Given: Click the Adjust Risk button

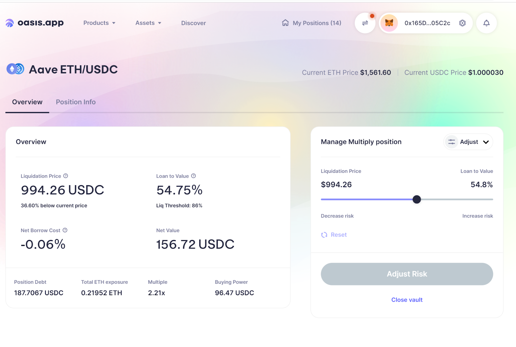Looking at the screenshot, I should [407, 274].
